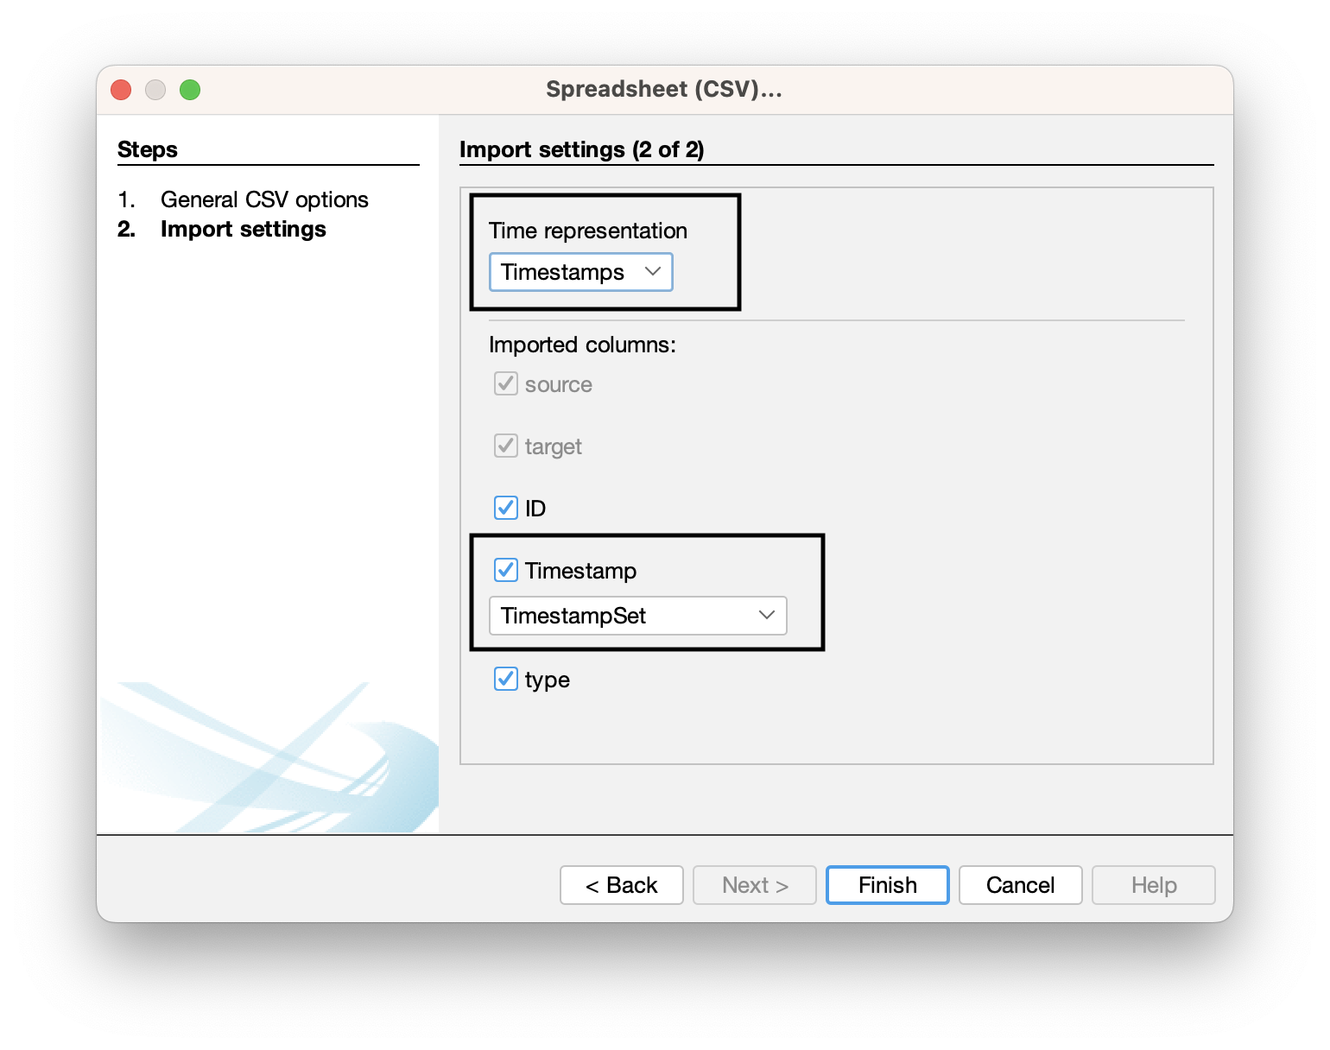The height and width of the screenshot is (1050, 1330).
Task: Open the Help dialog
Action: (1153, 885)
